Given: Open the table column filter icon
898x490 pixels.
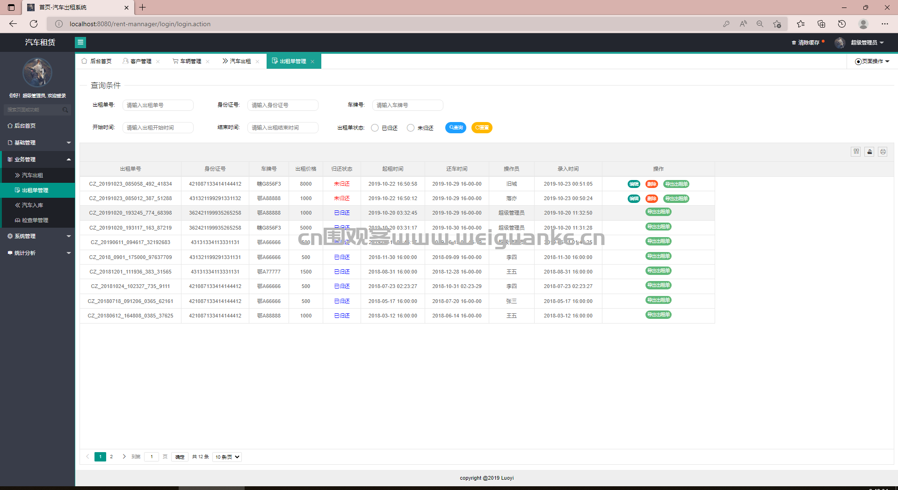Looking at the screenshot, I should point(856,151).
